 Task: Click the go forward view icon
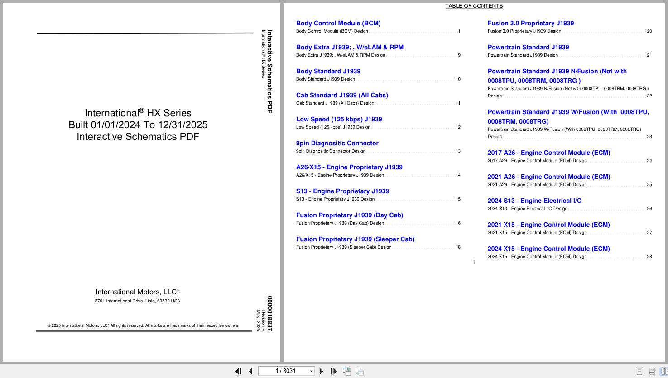[x=360, y=371]
